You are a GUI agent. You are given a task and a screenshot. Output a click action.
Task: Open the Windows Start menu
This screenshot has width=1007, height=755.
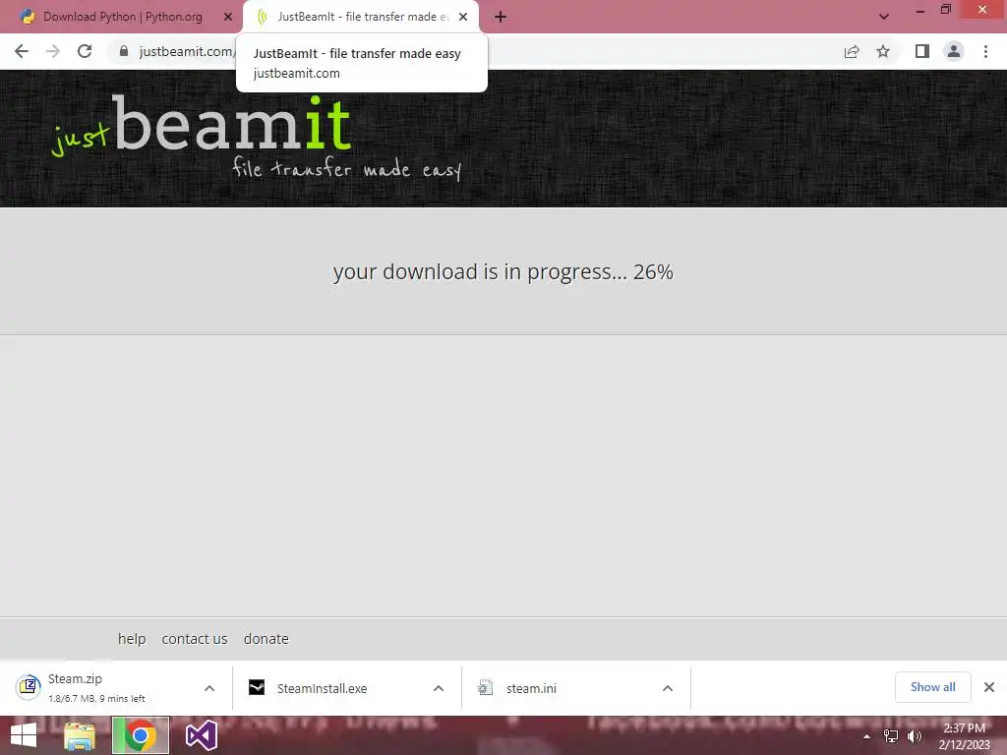(24, 735)
